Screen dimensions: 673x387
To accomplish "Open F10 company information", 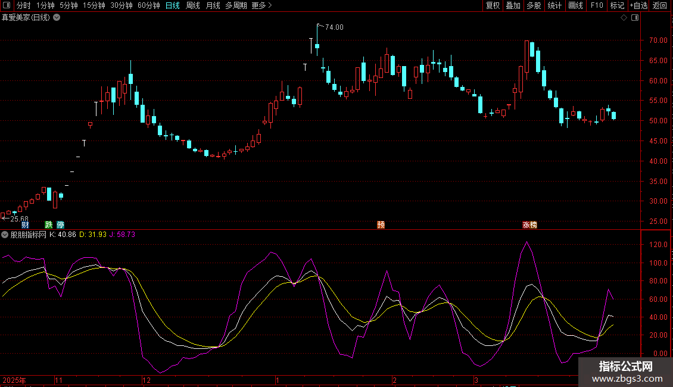I will 597,5.
